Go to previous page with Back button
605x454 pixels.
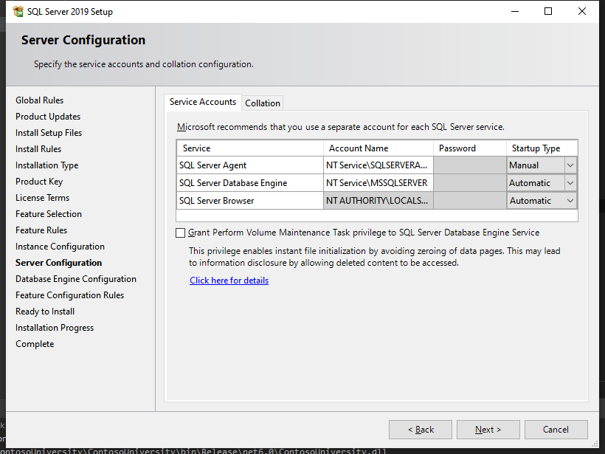coord(420,430)
